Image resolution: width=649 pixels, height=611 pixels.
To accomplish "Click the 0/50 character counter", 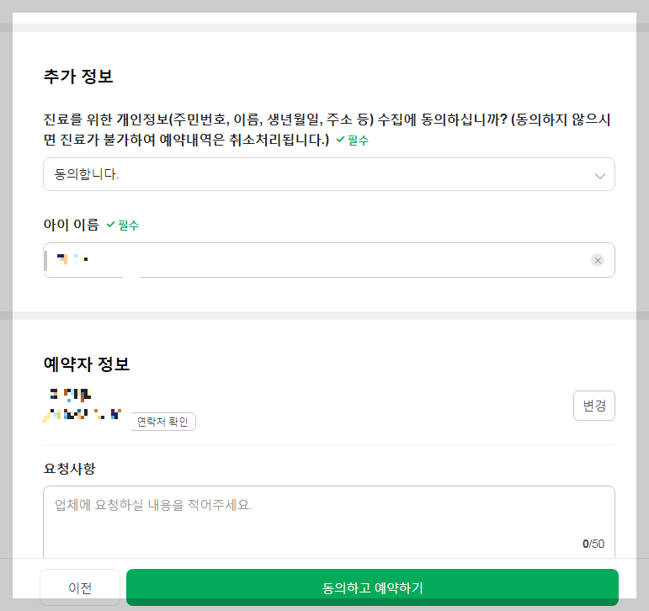I will (593, 544).
